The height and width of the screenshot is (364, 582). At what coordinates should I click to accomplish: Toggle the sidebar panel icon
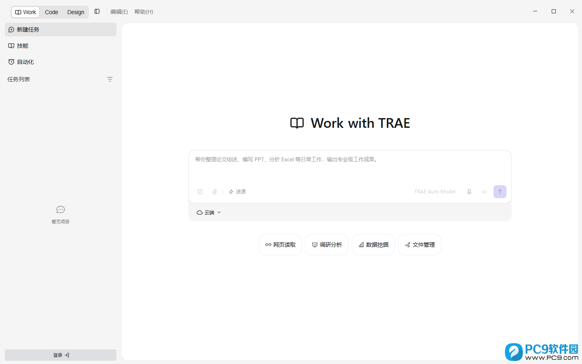tap(97, 12)
